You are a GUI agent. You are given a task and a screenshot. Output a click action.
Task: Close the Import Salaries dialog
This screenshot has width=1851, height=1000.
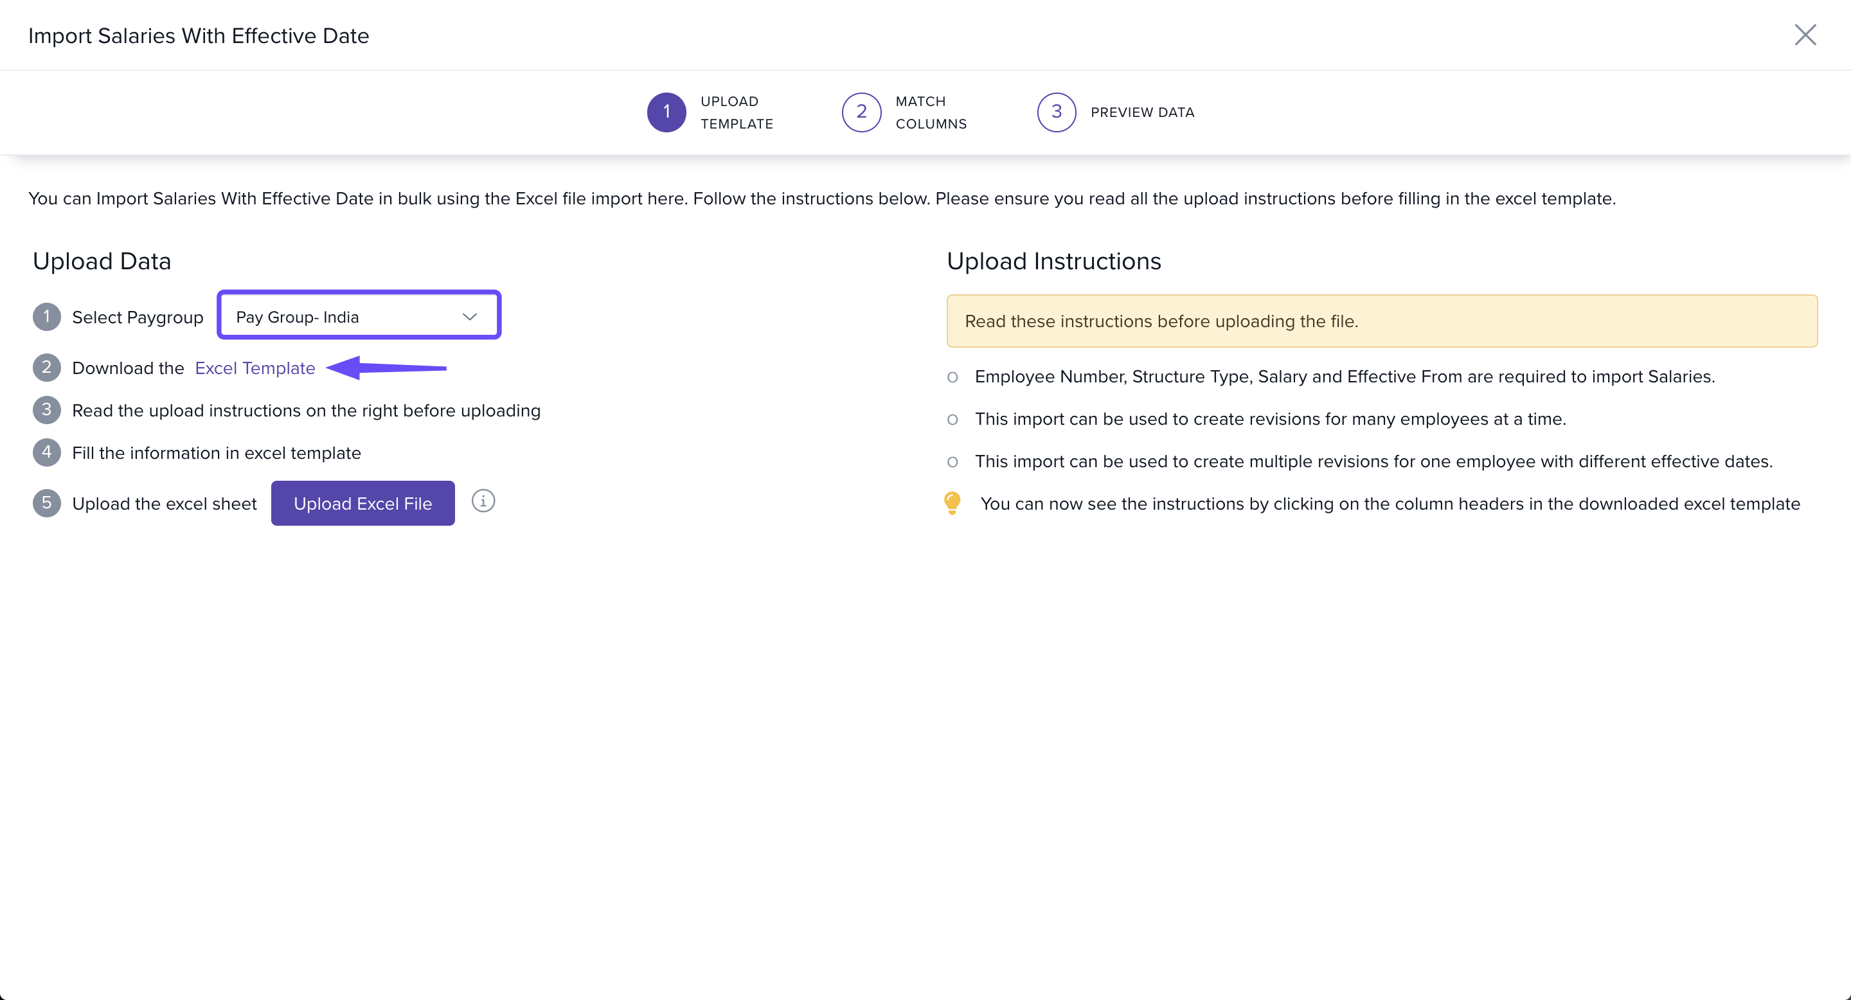pyautogui.click(x=1804, y=35)
